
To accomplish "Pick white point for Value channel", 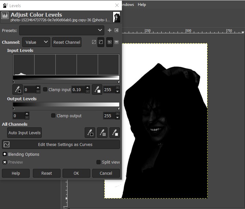I will tap(97, 89).
